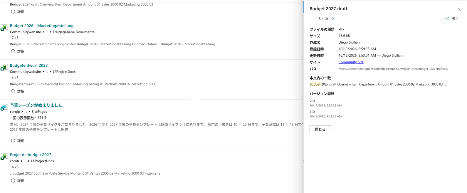The image size is (467, 193).
Task: Show 詳細 for Budget 2027 draft result
Action: [18, 12]
